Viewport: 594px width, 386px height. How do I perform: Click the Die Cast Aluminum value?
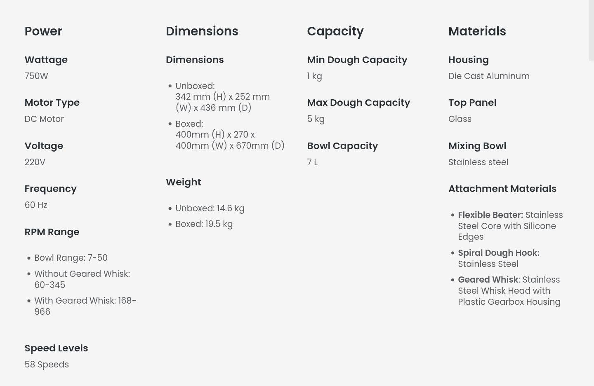tap(489, 76)
